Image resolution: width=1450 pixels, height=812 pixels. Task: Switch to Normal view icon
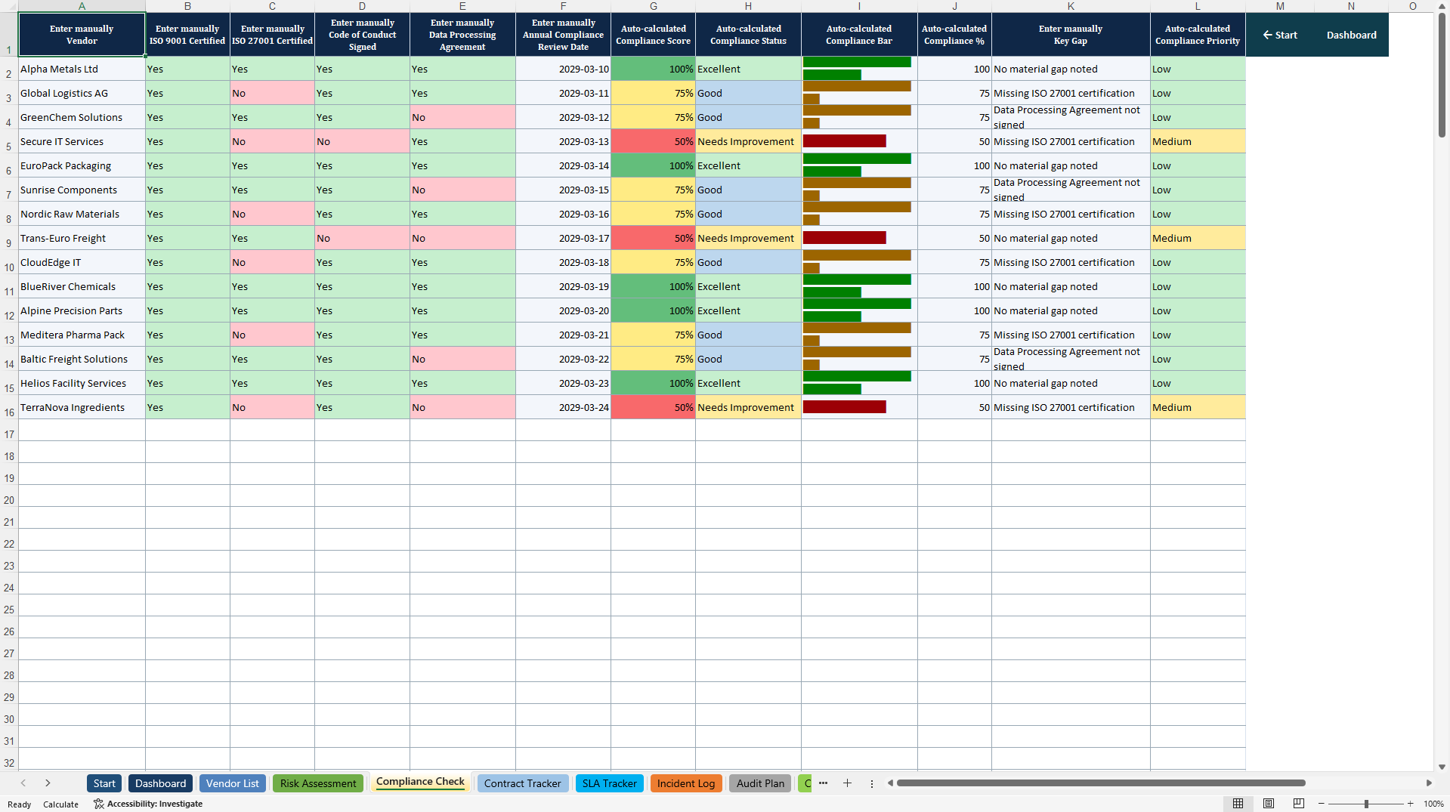(1238, 804)
